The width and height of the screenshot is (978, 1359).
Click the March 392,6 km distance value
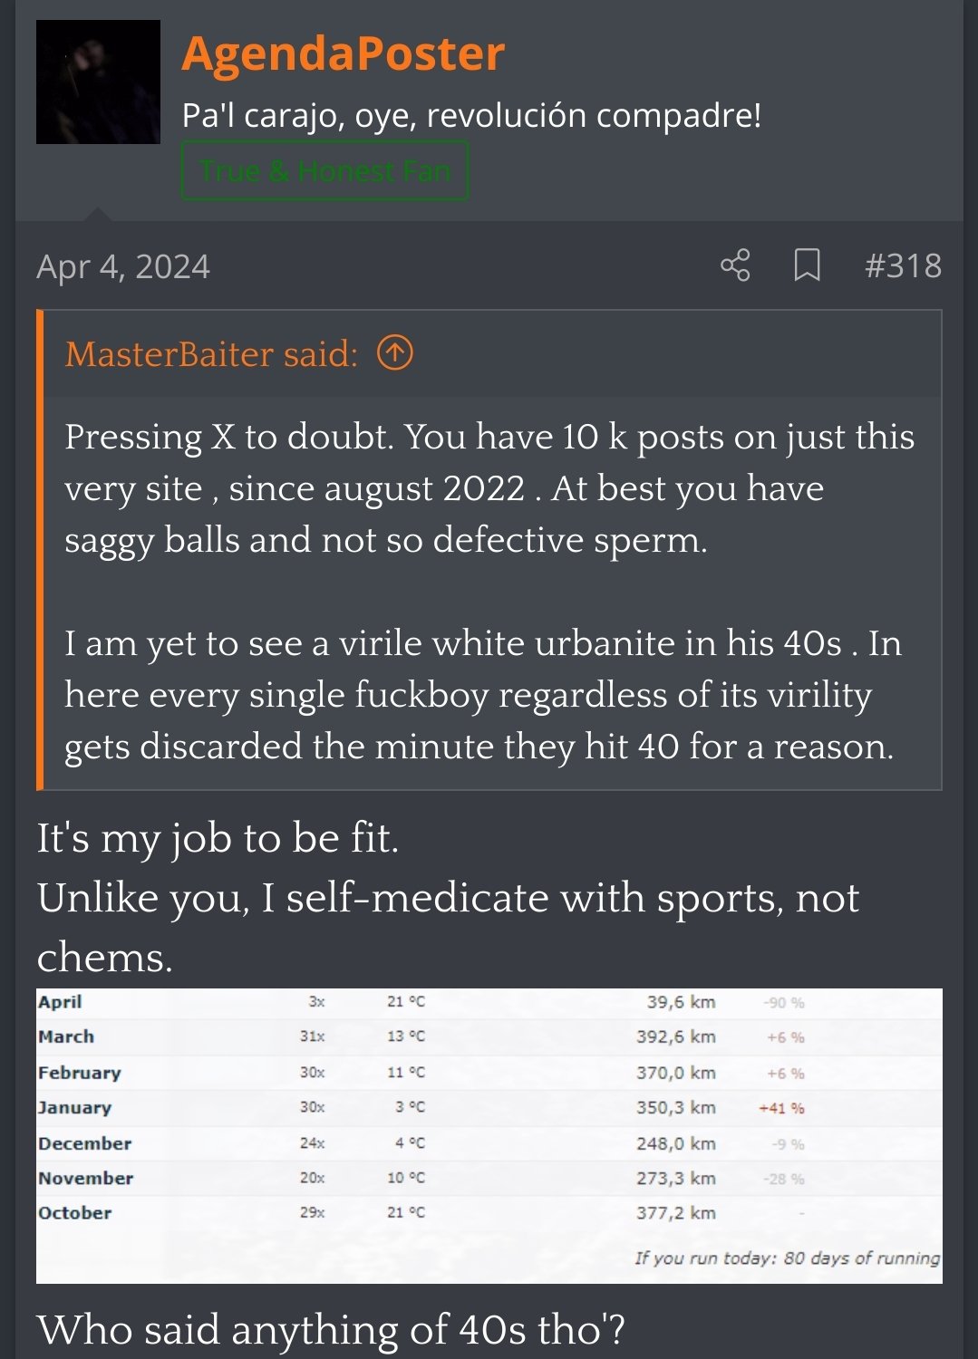675,1036
